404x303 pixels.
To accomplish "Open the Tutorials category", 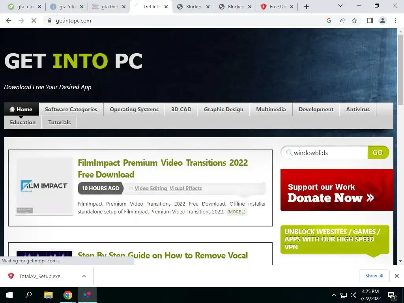I will [x=60, y=122].
